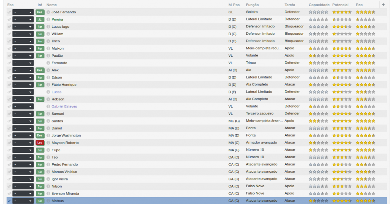Sort by the Potencial column header
Image resolution: width=390 pixels, height=204 pixels.
point(340,5)
